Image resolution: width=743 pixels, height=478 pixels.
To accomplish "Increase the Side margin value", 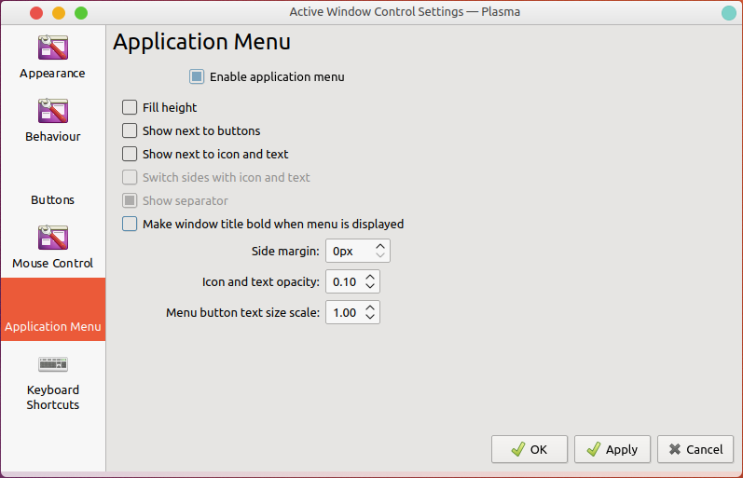I will 380,246.
